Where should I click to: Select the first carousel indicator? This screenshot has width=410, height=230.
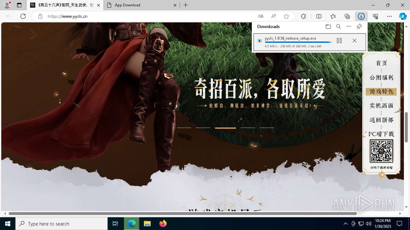coord(184,128)
